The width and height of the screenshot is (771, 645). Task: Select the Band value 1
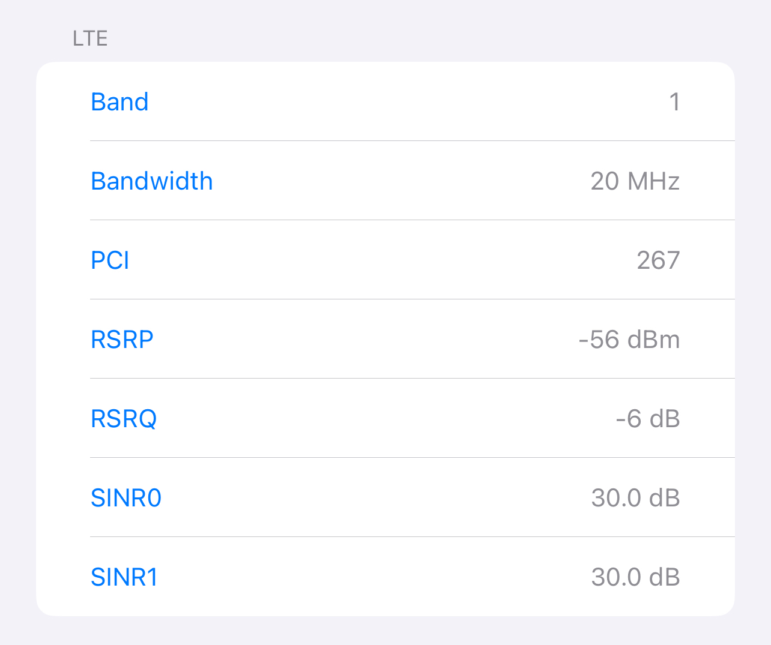coord(675,102)
